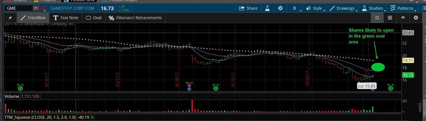
Task: Click the rightmost $0.38 dividend icon
Action: pos(391,88)
